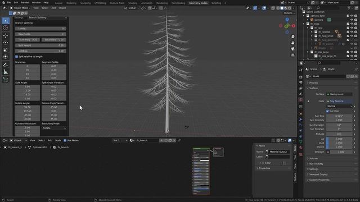The image size is (360, 202).
Task: Select the Scale tool
Action: [x=6, y=50]
